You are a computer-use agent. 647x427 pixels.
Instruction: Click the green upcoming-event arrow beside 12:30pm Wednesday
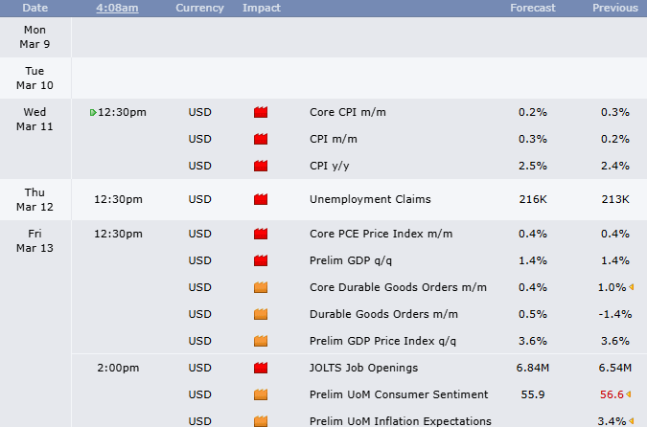(93, 113)
